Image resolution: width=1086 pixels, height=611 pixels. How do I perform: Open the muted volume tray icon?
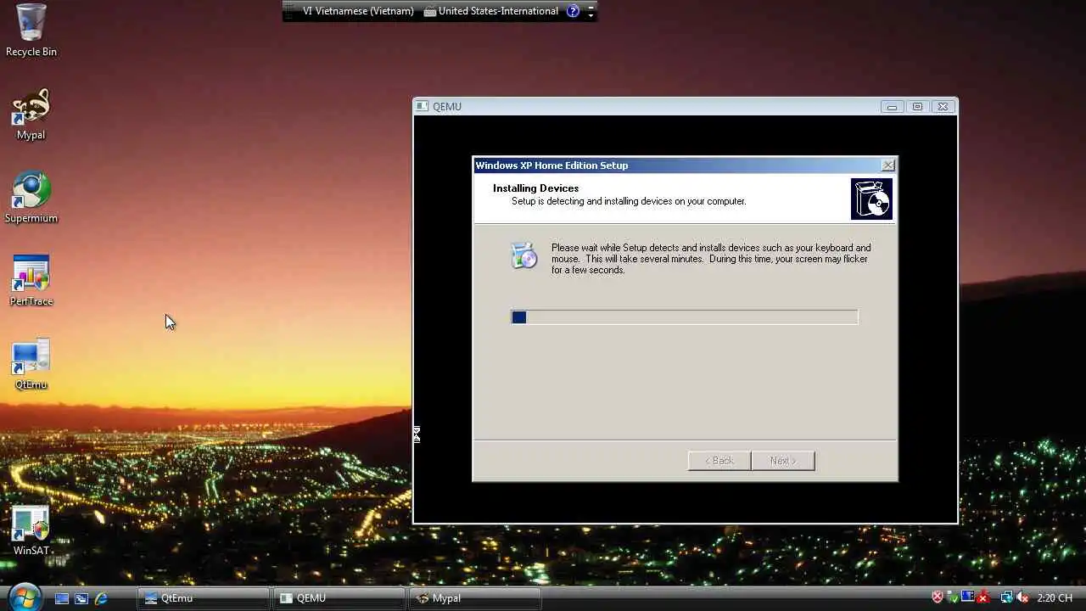(1023, 597)
